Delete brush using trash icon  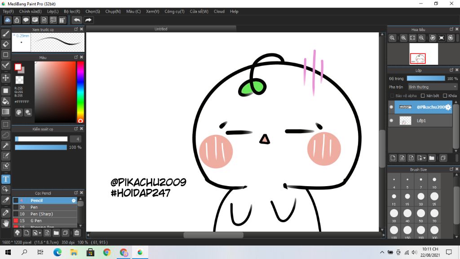[76, 233]
